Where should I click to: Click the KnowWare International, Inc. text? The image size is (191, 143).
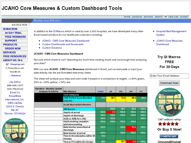[x=15, y=98]
